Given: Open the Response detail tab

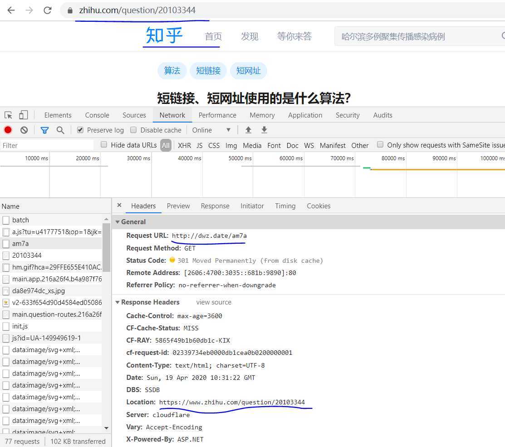Looking at the screenshot, I should (x=215, y=206).
